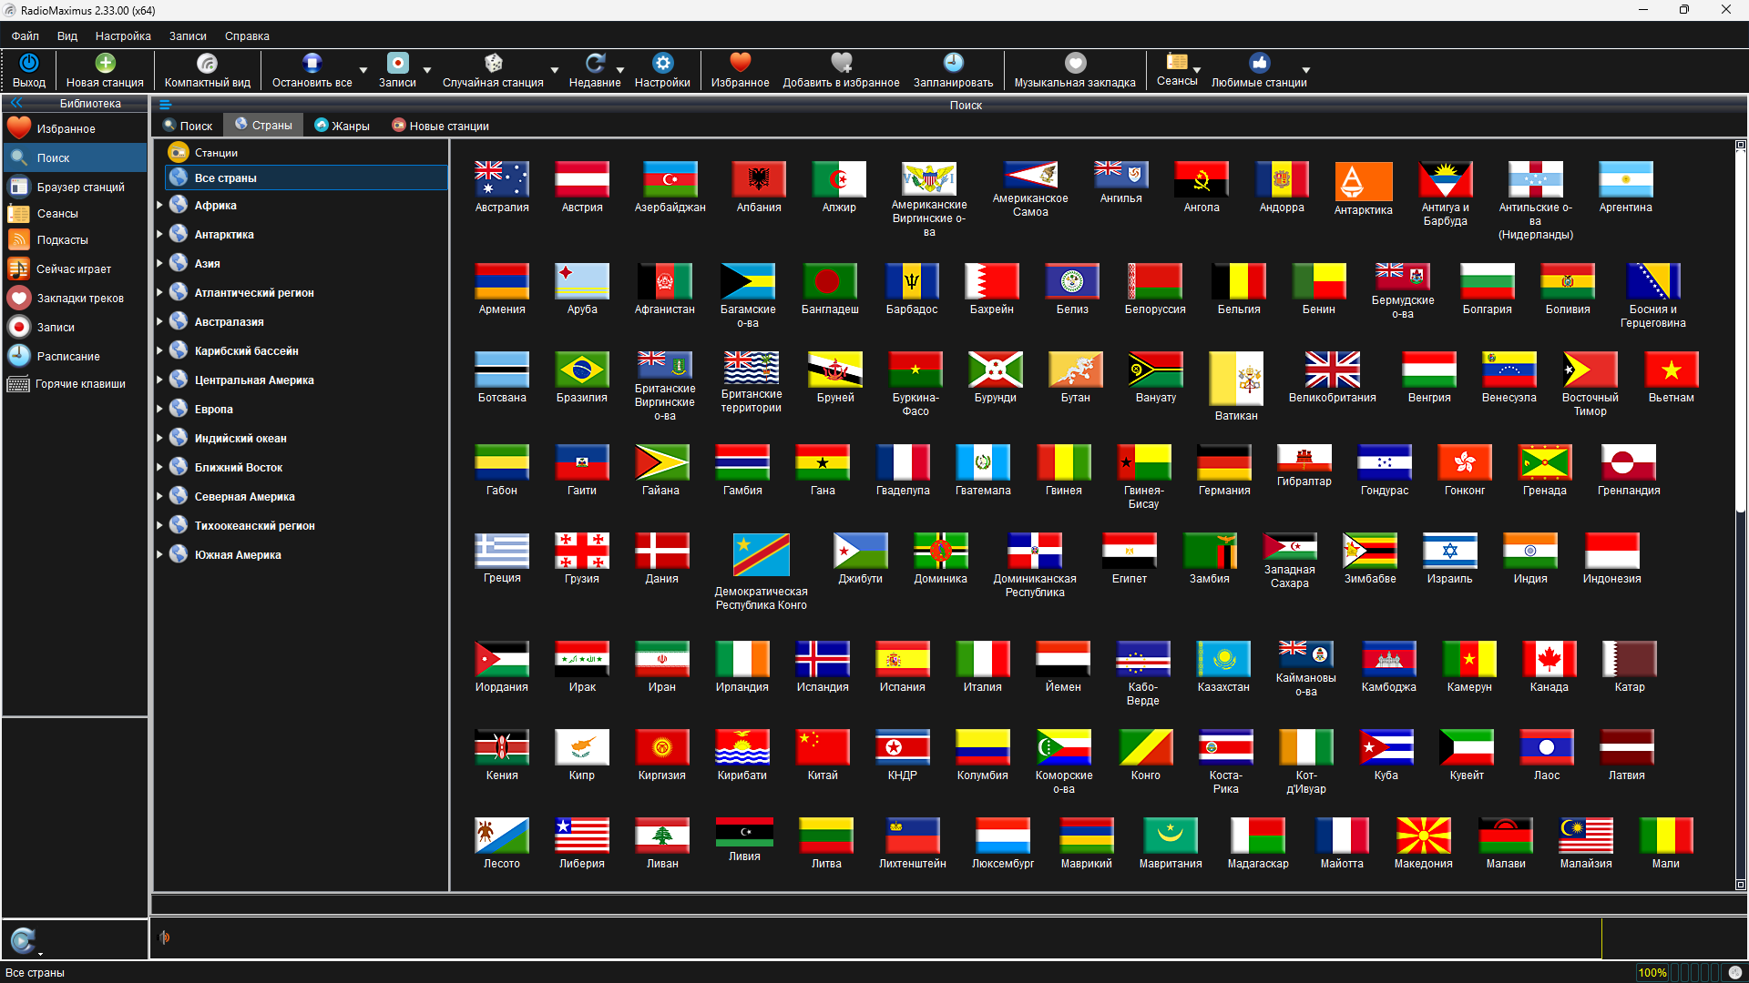Select All Countries tree entry
The image size is (1749, 983).
pos(225,178)
